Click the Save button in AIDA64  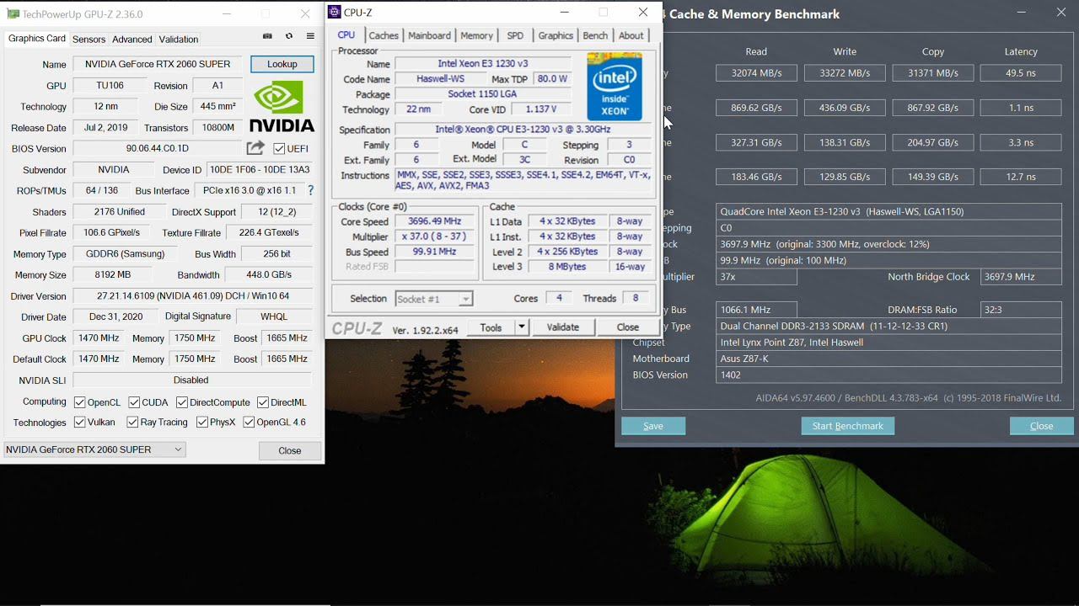653,426
